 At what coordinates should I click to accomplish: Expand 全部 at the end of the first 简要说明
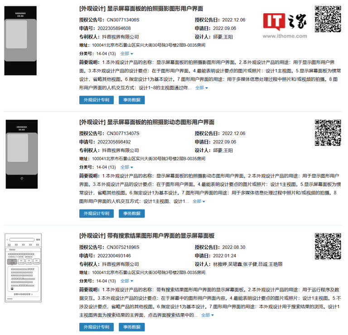click(x=202, y=88)
